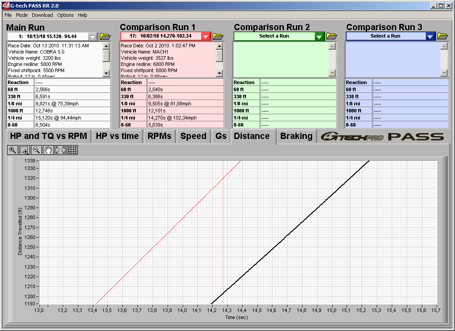Click the 'Time (sec)' axis label
455x331 pixels.
click(237, 317)
